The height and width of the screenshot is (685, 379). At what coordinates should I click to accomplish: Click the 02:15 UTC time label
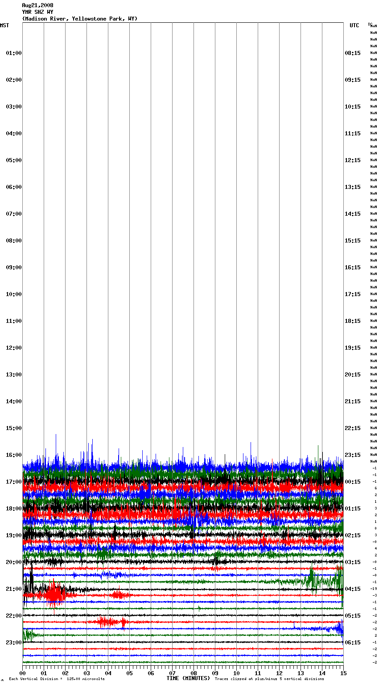click(x=353, y=535)
